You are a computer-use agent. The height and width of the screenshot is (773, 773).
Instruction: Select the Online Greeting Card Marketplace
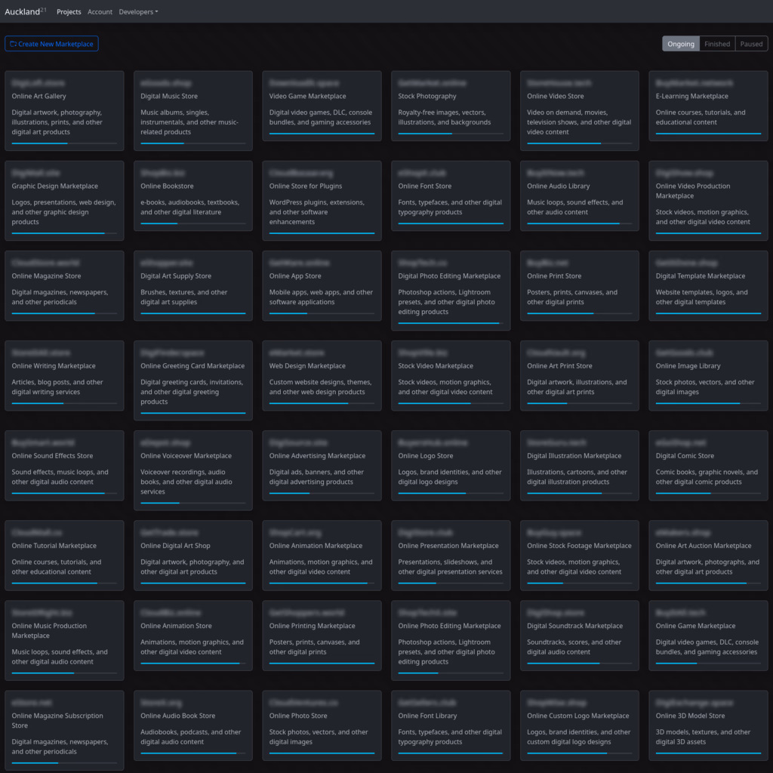[192, 380]
